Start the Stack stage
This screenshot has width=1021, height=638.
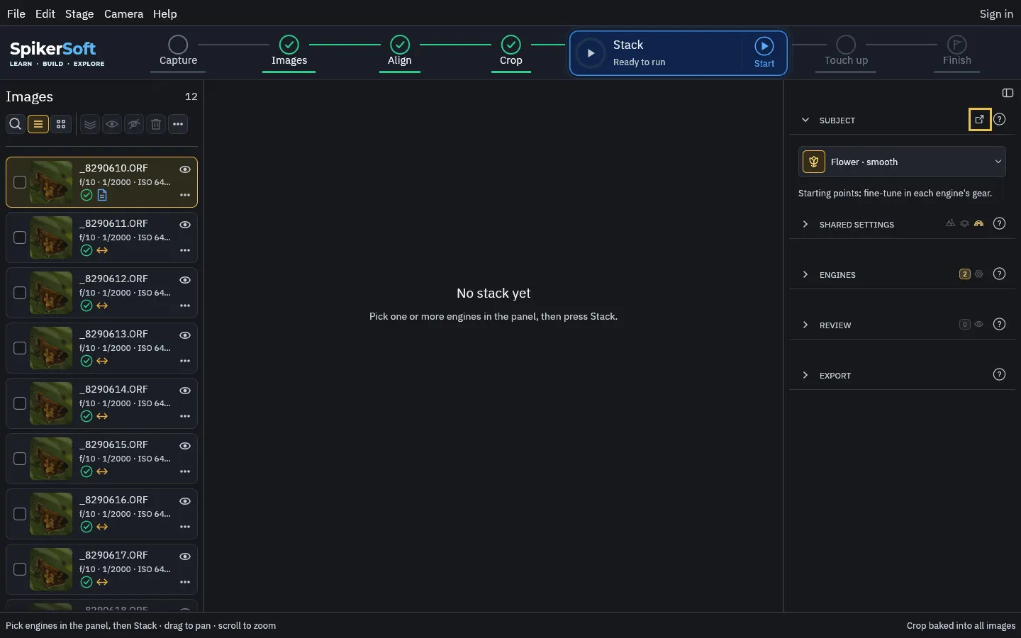tap(764, 52)
